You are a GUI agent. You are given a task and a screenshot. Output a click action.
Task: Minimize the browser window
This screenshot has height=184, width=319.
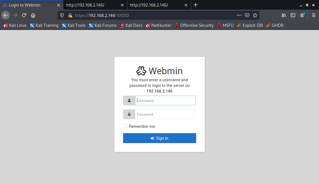point(301,5)
